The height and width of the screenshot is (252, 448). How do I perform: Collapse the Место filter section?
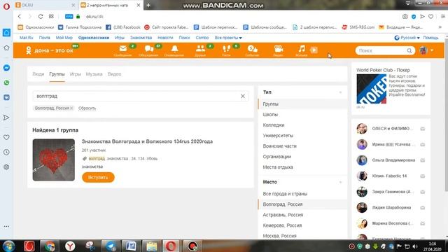340,182
